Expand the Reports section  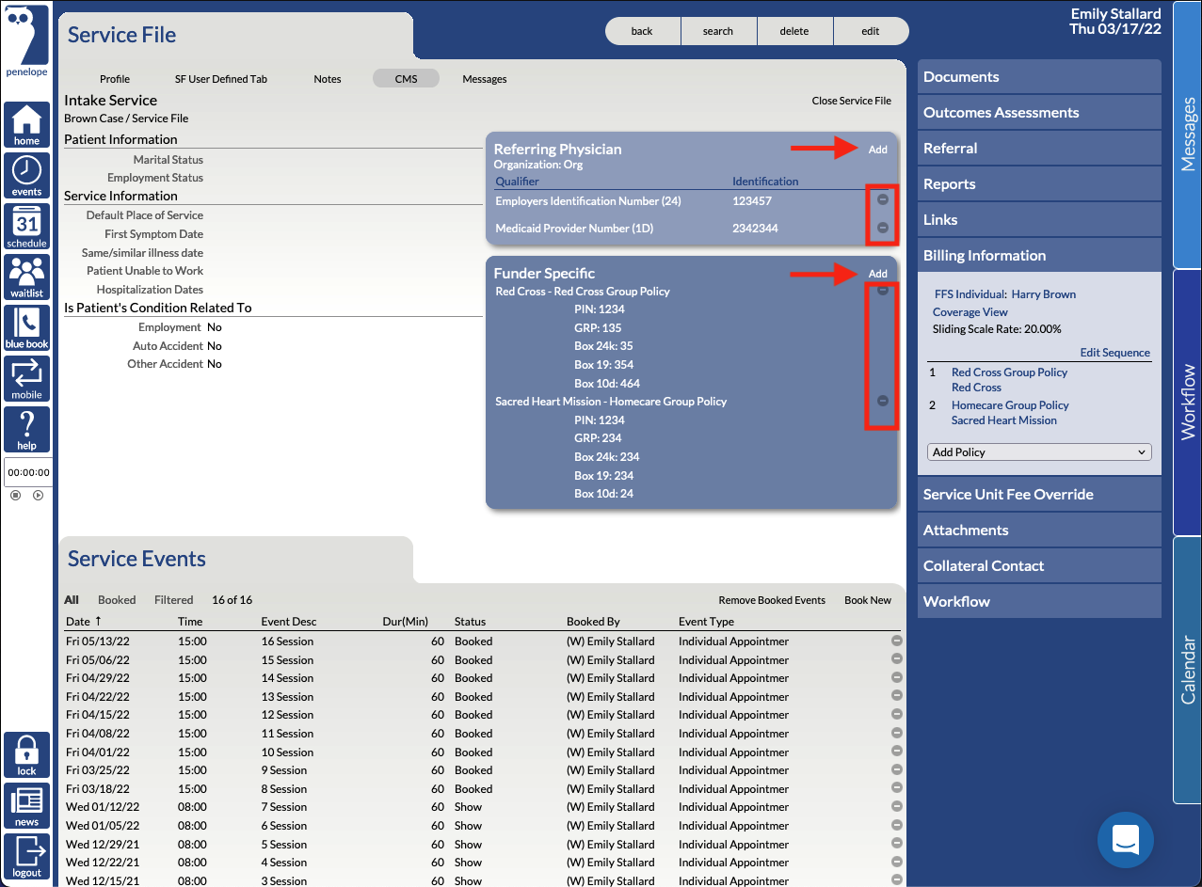[x=1039, y=184]
